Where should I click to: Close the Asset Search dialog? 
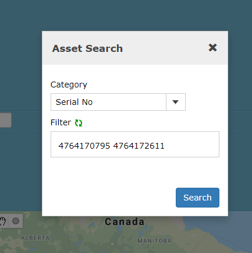[x=212, y=47]
